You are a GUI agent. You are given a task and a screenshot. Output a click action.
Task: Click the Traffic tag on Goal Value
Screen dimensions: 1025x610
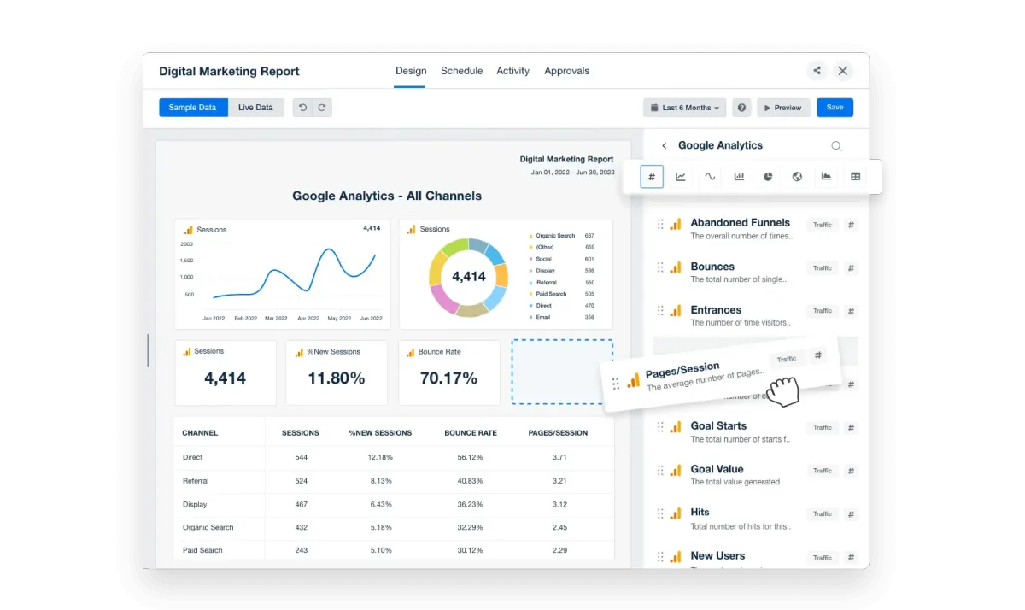click(x=823, y=471)
